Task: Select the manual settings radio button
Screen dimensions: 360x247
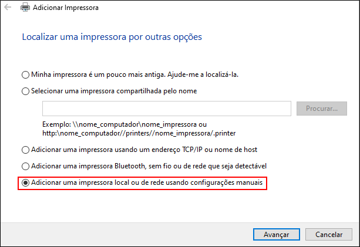Action: [25, 183]
